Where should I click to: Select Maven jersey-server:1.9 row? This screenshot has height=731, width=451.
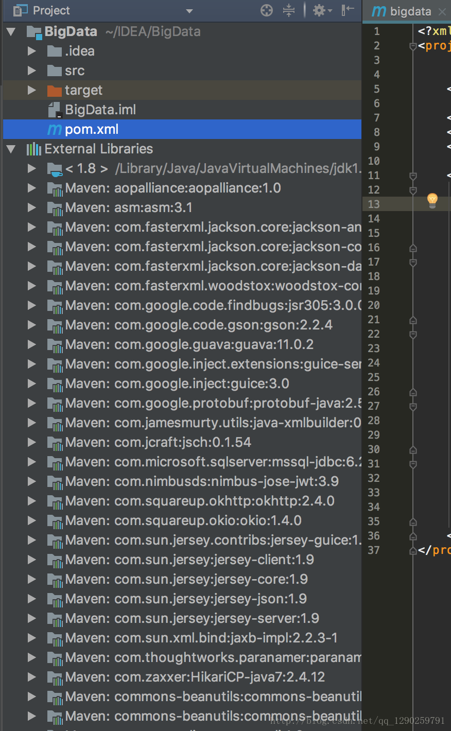182,618
